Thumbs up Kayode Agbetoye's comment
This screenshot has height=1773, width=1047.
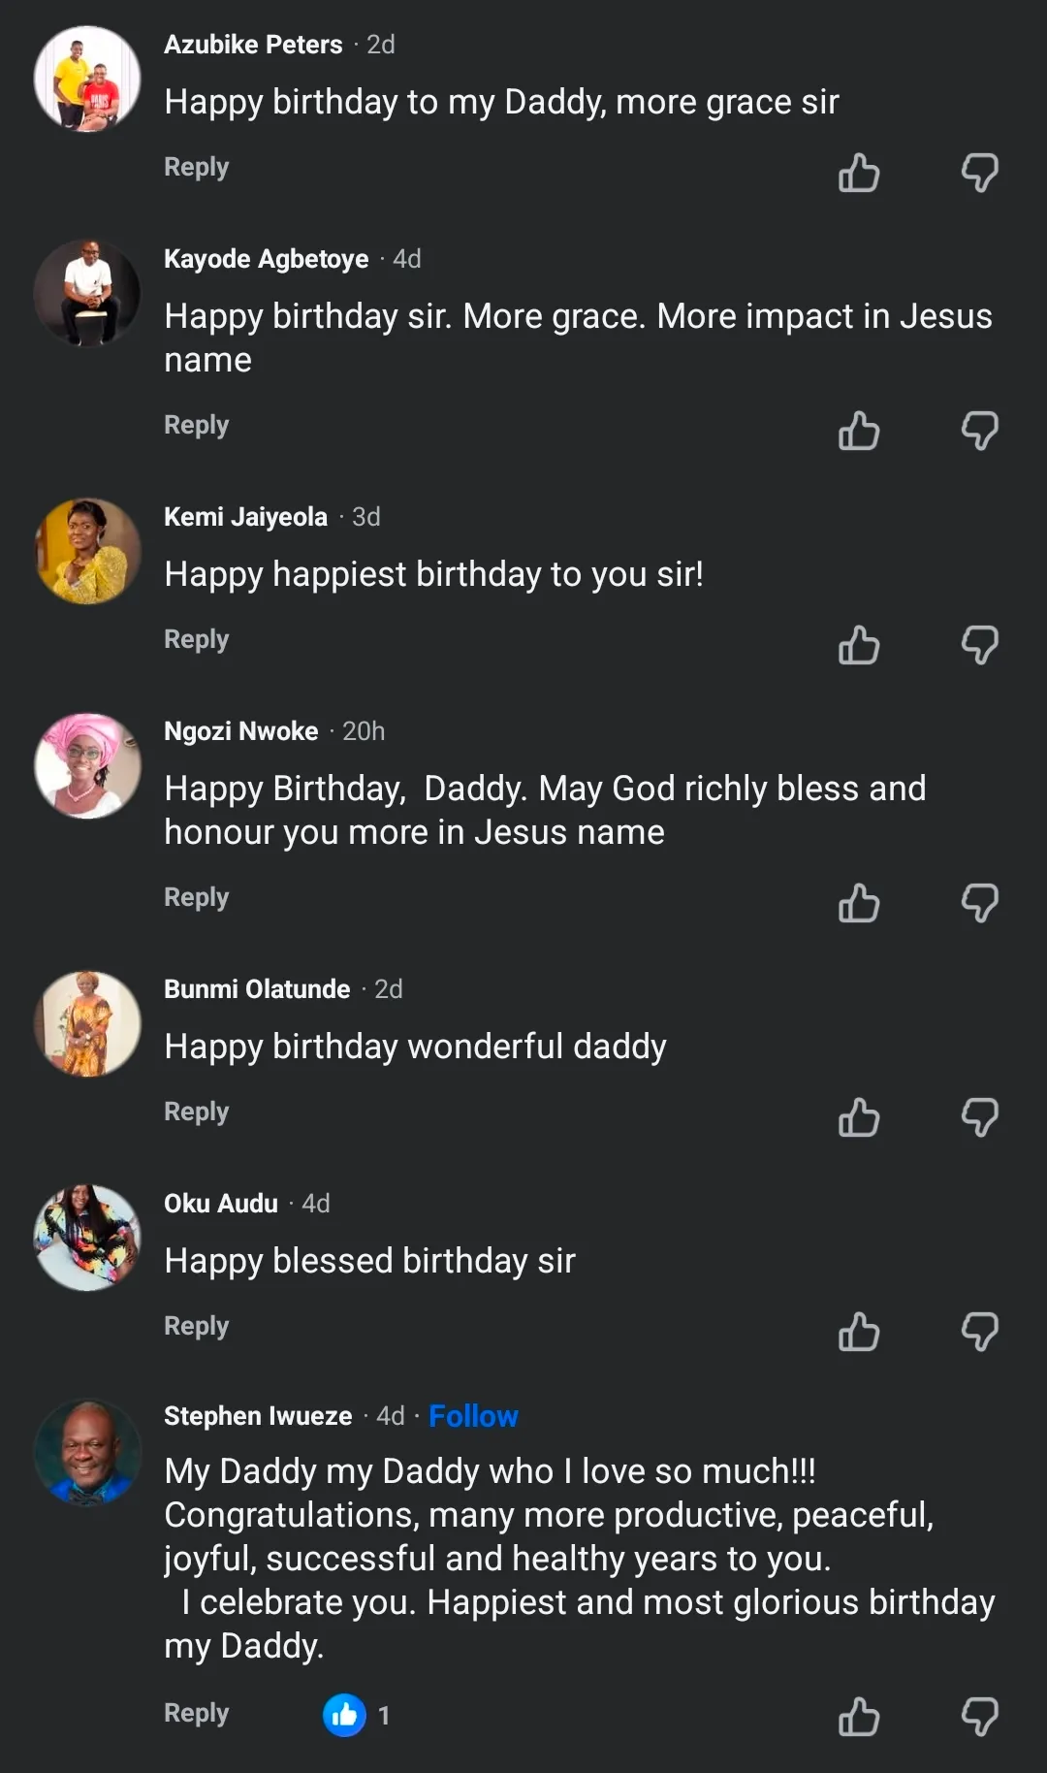pyautogui.click(x=859, y=431)
